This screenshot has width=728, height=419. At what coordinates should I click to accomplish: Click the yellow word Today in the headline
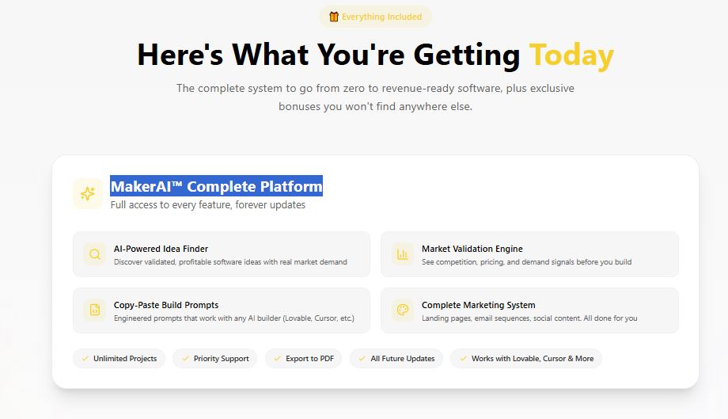click(571, 55)
